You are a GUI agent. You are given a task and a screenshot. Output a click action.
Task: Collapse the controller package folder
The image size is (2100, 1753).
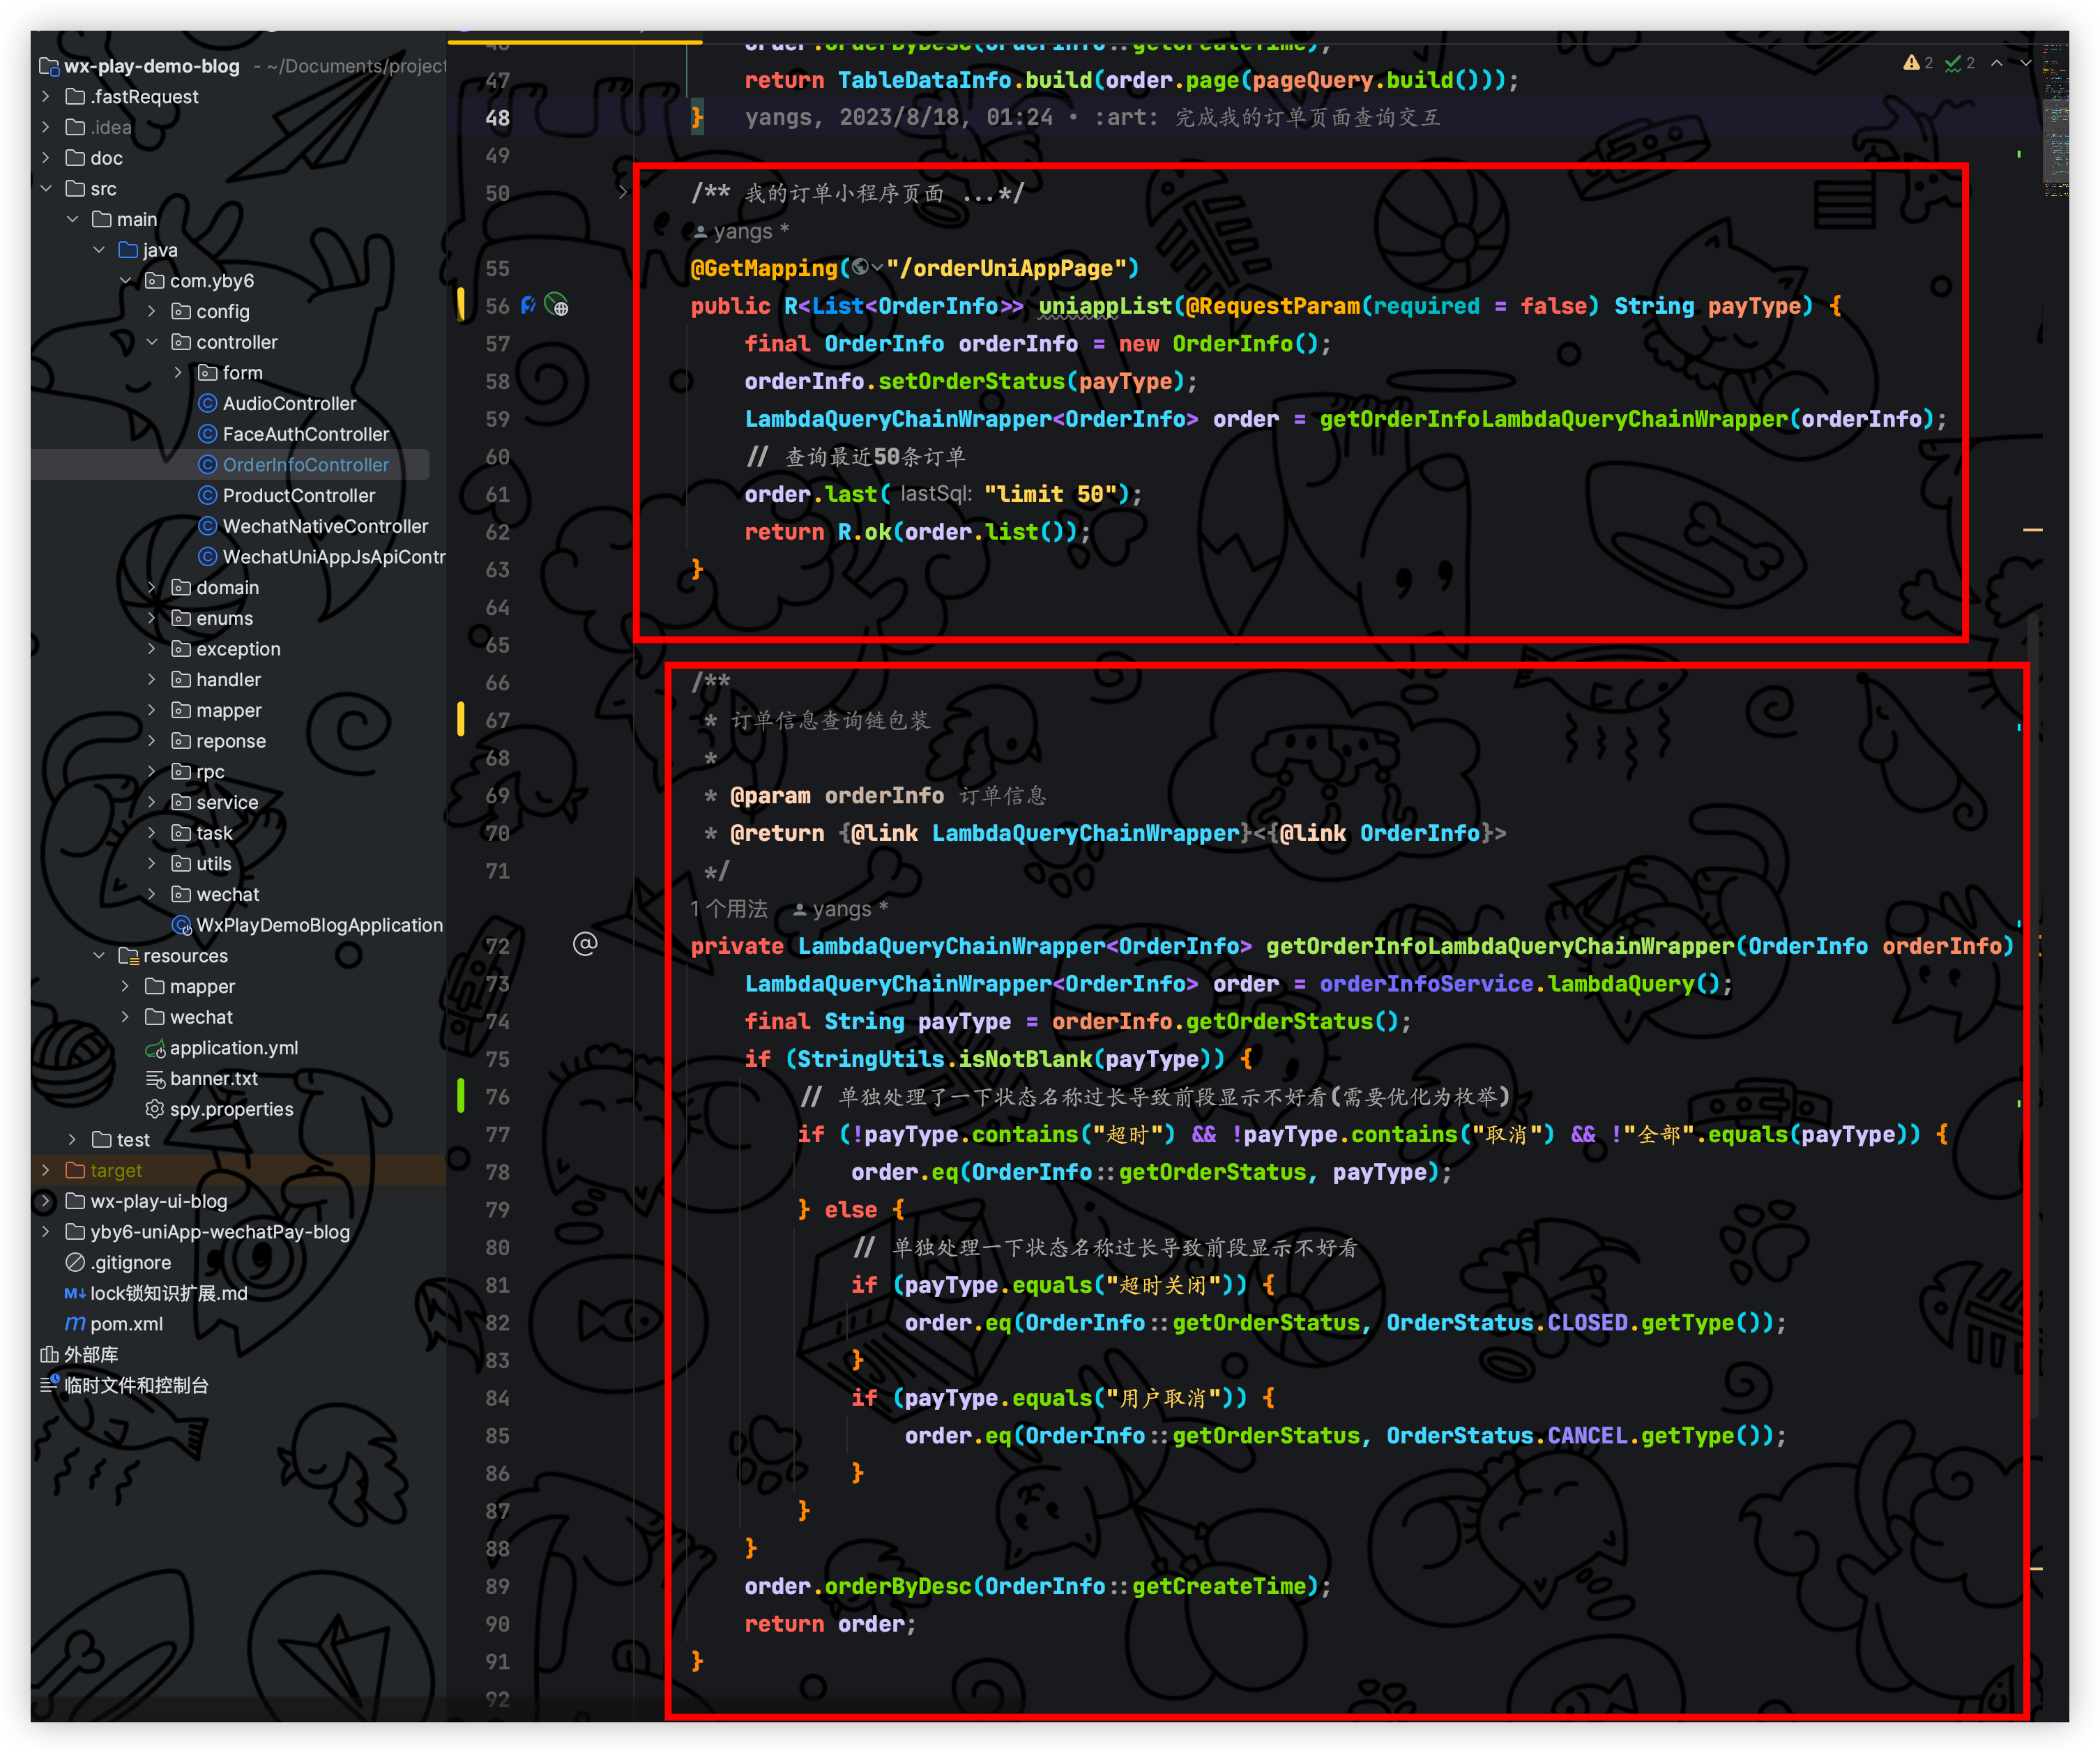coord(152,342)
